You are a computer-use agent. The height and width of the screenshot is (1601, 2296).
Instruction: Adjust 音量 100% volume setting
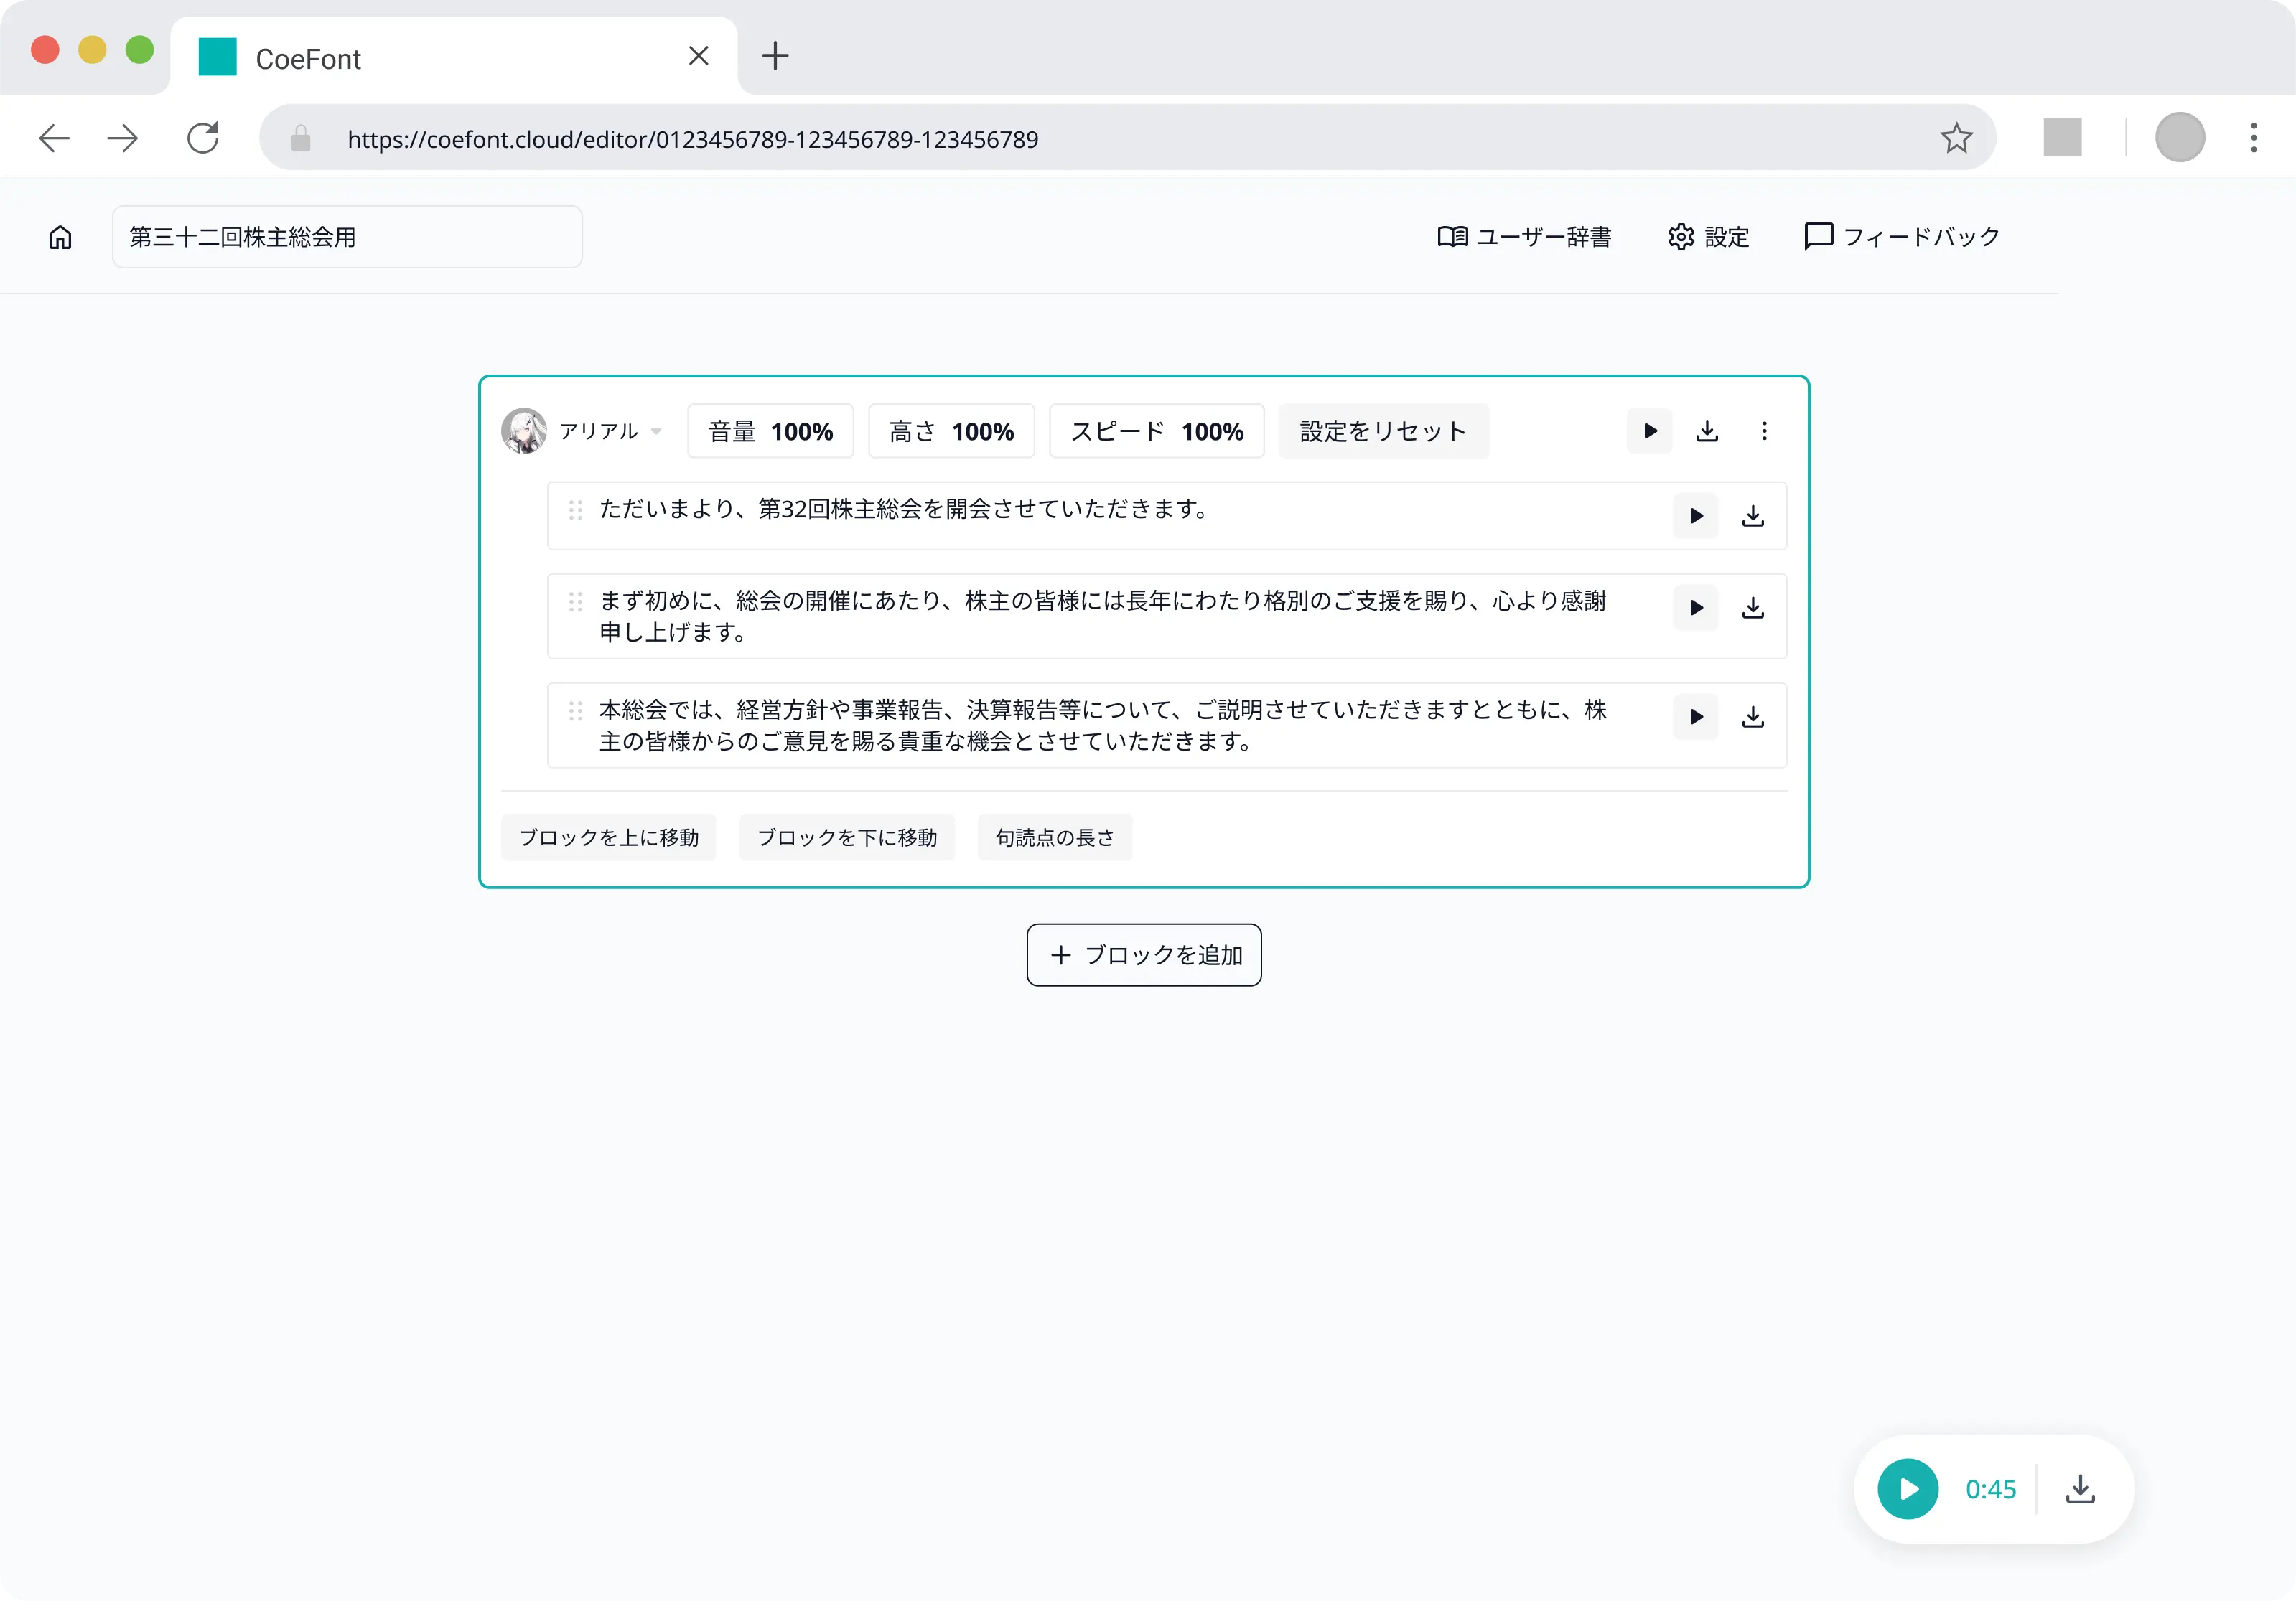click(x=770, y=431)
